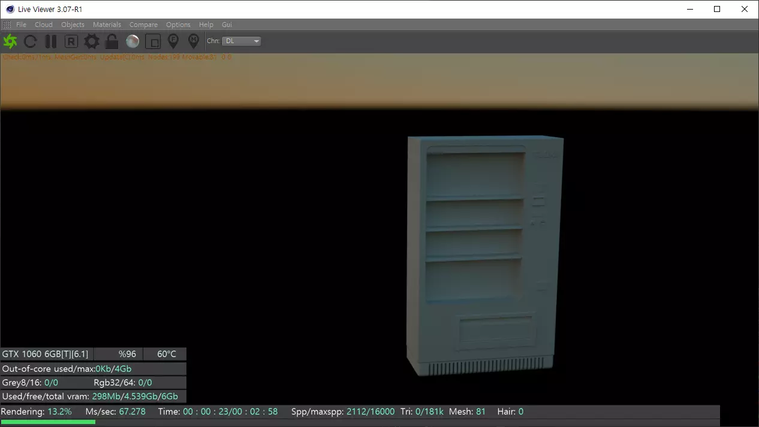This screenshot has width=759, height=427.
Task: Click the grip handle left of the File menu
Action: point(7,25)
